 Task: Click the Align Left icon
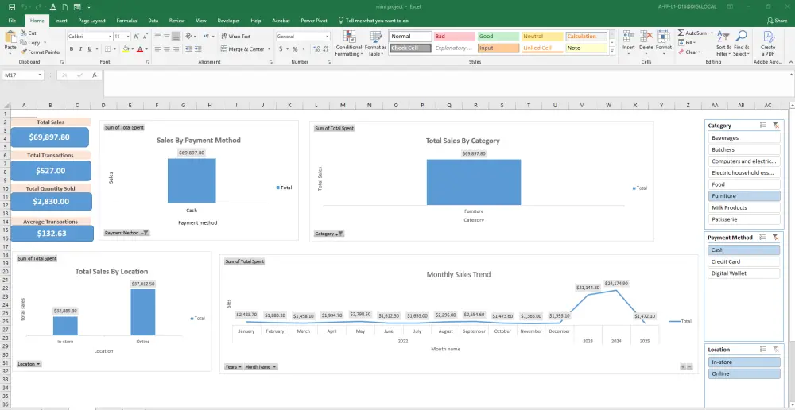(157, 49)
